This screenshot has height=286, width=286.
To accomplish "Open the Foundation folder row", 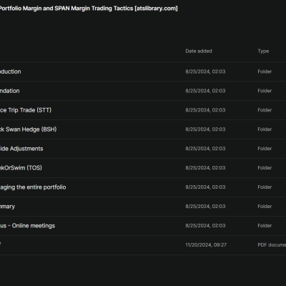I will coord(143,91).
